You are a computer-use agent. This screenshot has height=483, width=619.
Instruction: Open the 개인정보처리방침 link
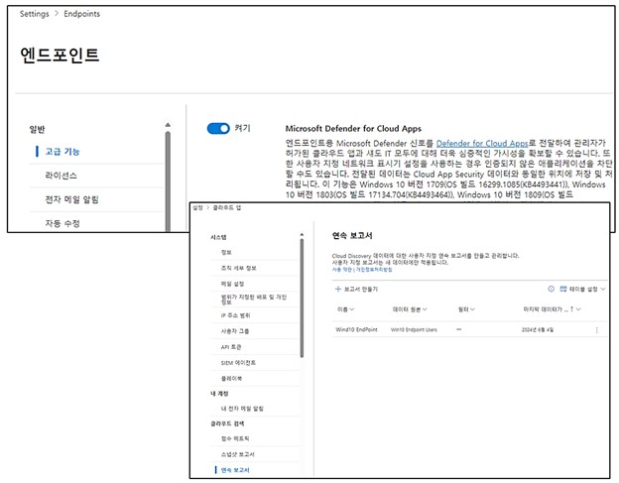point(374,270)
